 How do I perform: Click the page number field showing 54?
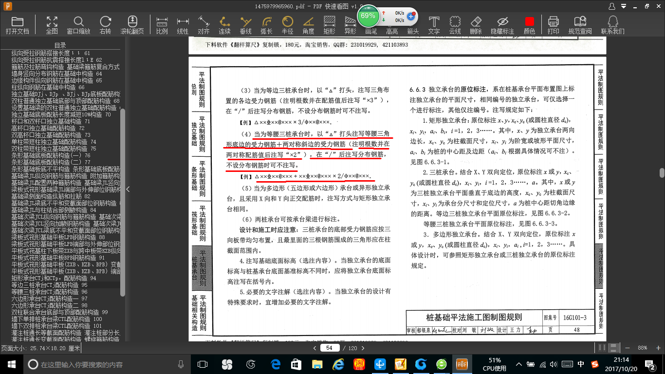pyautogui.click(x=330, y=348)
